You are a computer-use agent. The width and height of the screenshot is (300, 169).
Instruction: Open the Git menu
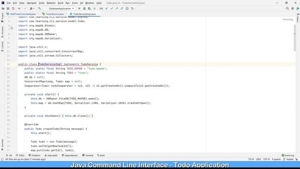click(x=82, y=3)
